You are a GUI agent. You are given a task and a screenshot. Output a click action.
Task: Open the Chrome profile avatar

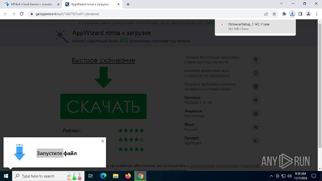tap(308, 14)
